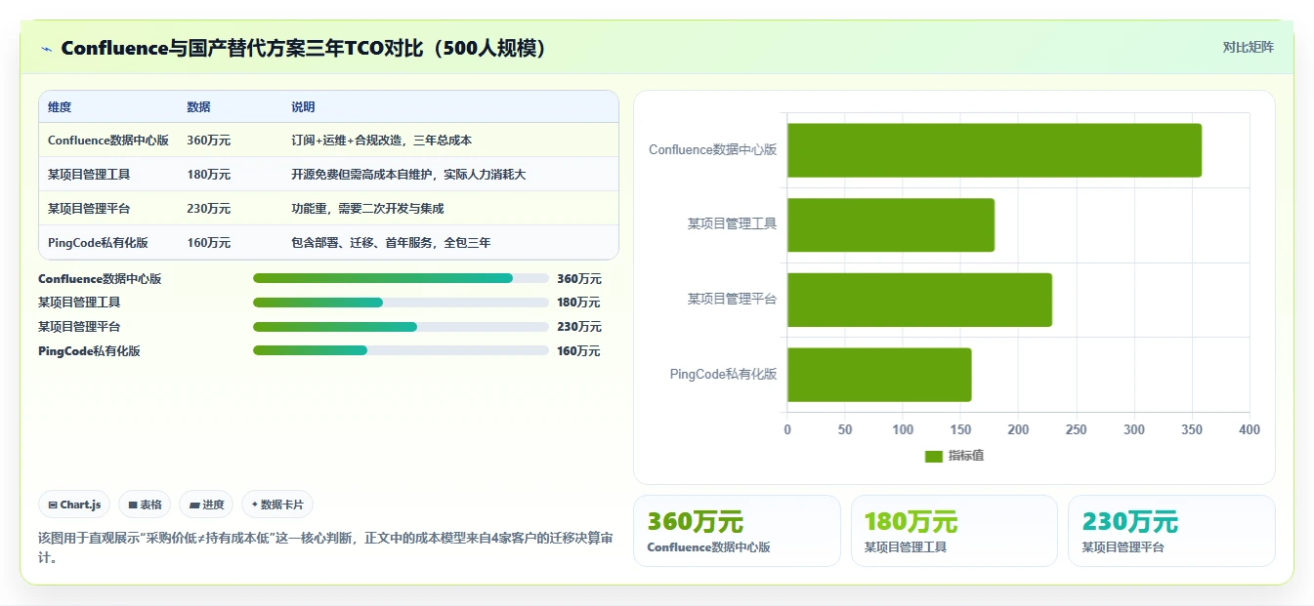Select the 数据卡片 tag chip
This screenshot has height=606, width=1314.
click(x=277, y=505)
